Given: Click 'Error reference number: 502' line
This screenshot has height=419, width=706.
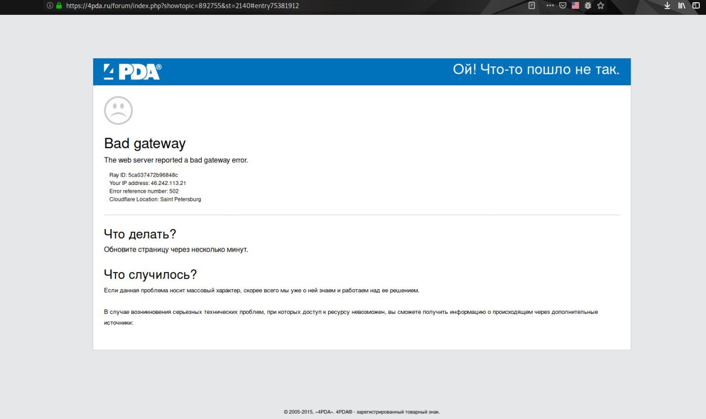Looking at the screenshot, I should 144,191.
